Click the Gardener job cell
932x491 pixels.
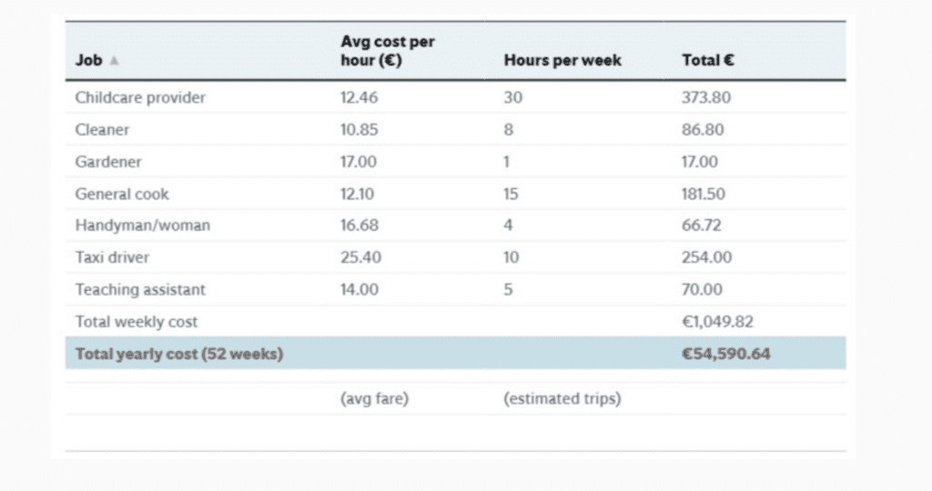[x=108, y=162]
